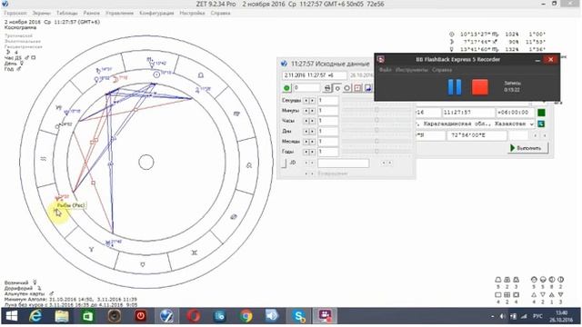Click the printer icon in Исходные данные toolbar
The height and width of the screenshot is (327, 582).
(x=327, y=88)
